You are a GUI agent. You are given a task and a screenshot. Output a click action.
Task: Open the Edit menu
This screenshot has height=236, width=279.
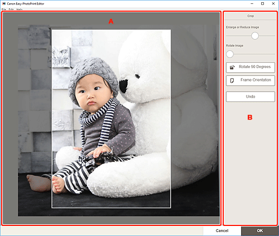pyautogui.click(x=11, y=9)
